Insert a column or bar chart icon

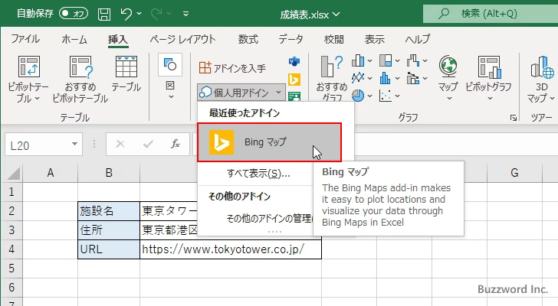(358, 61)
